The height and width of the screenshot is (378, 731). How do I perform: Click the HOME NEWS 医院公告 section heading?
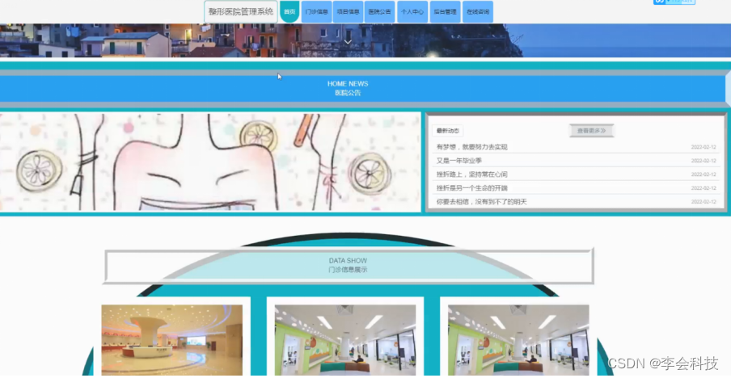point(348,89)
